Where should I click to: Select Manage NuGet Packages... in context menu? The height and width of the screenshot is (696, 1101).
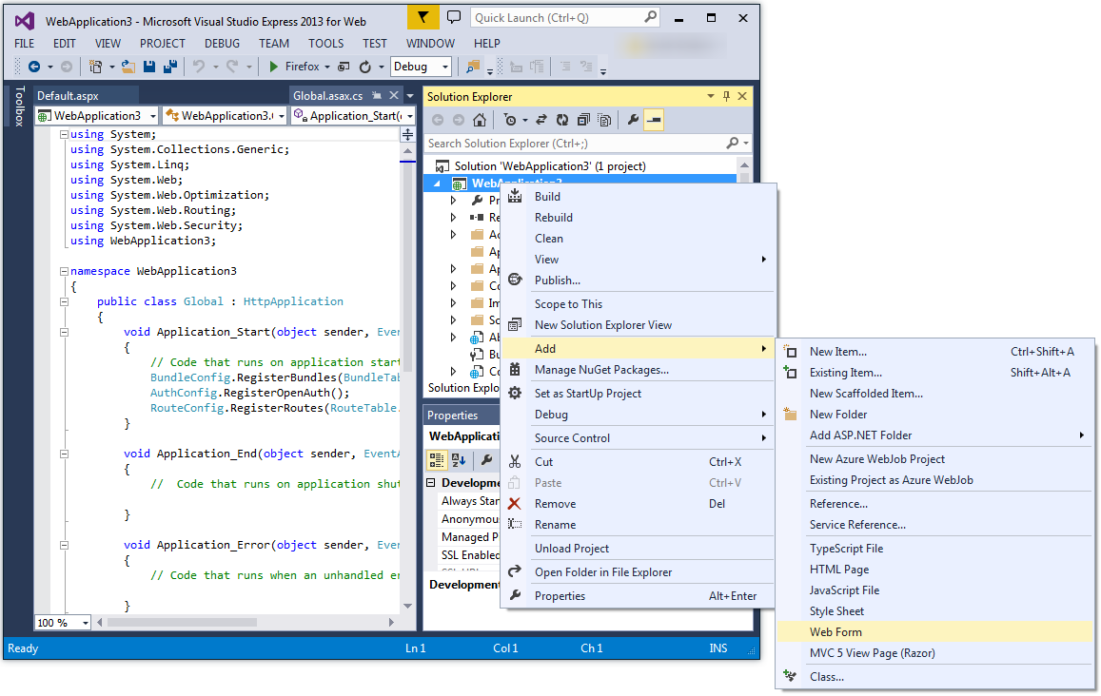638,370
